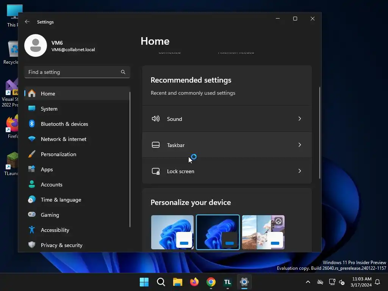388x291 pixels.
Task: Click the Personalization paintbrush icon
Action: (x=32, y=154)
